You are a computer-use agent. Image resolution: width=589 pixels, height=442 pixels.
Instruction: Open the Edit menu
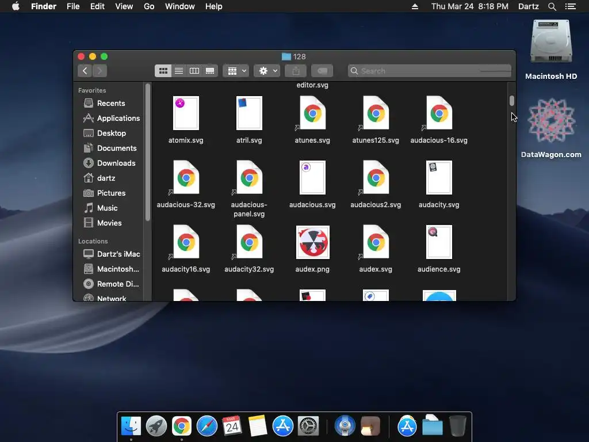[x=97, y=6]
